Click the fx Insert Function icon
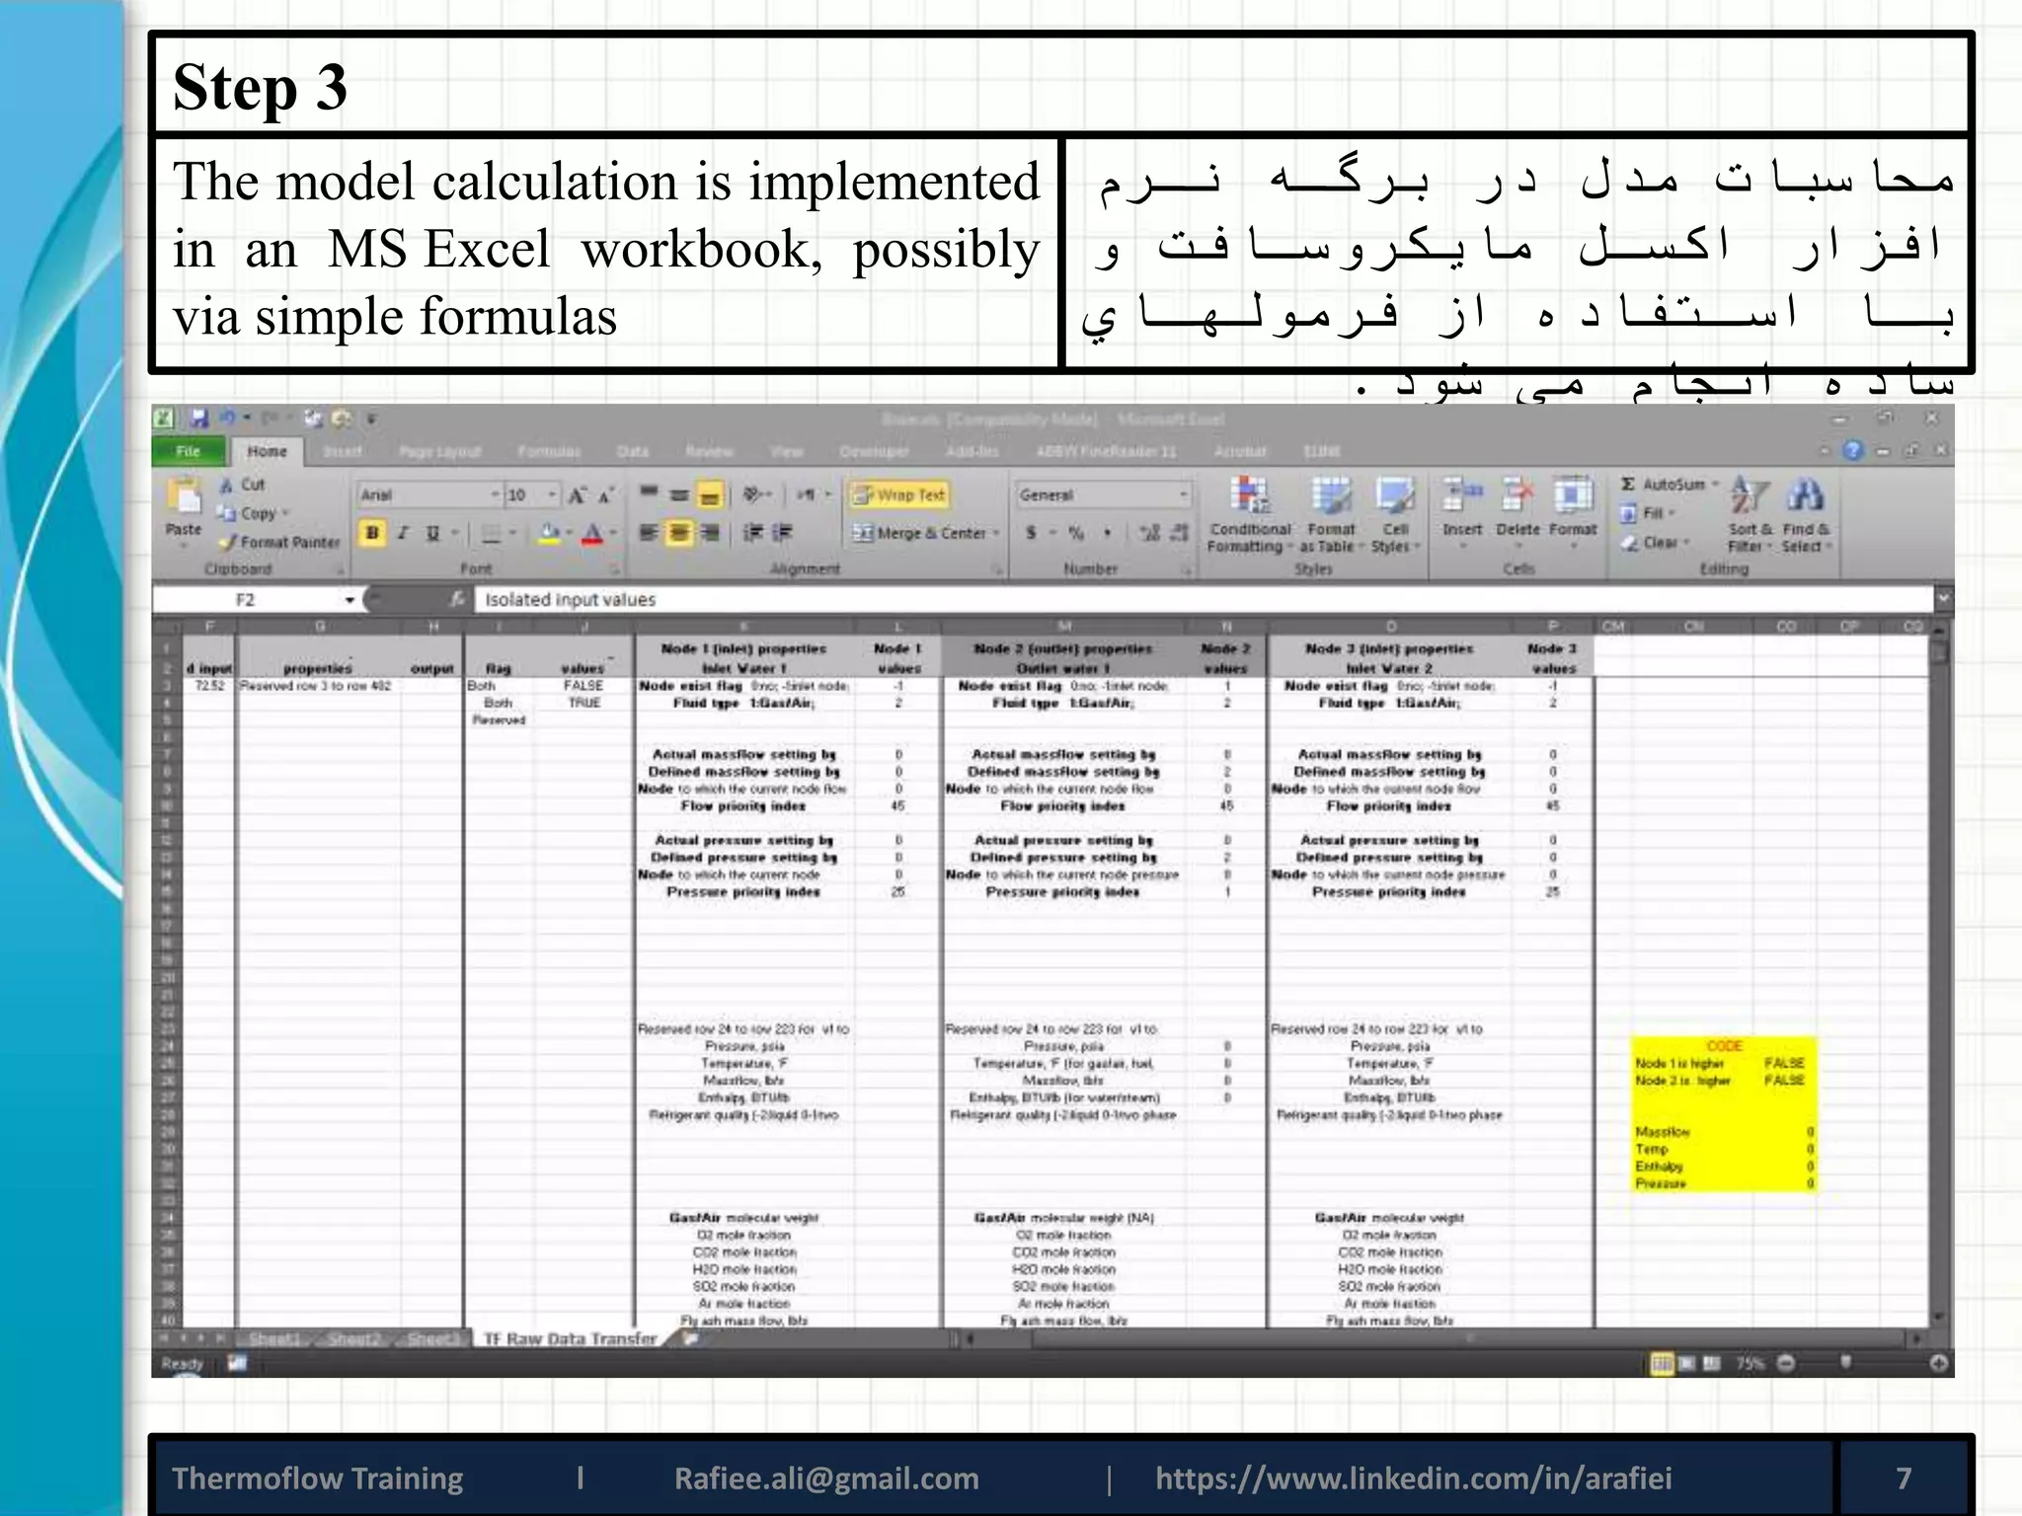2022x1516 pixels. pos(456,599)
